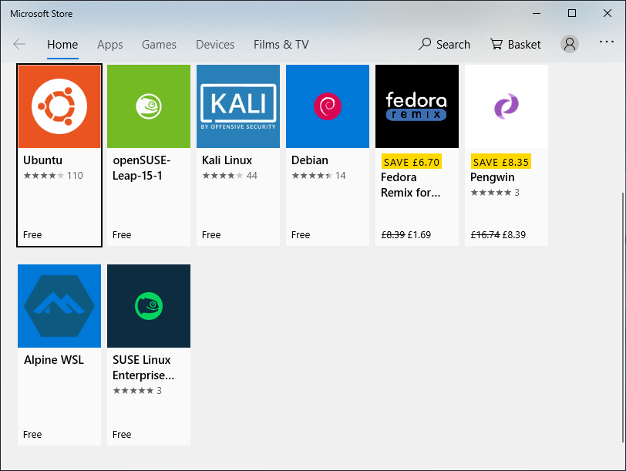Viewport: 626px width, 471px height.
Task: Click the openSUSE Leap green logo
Action: click(149, 106)
